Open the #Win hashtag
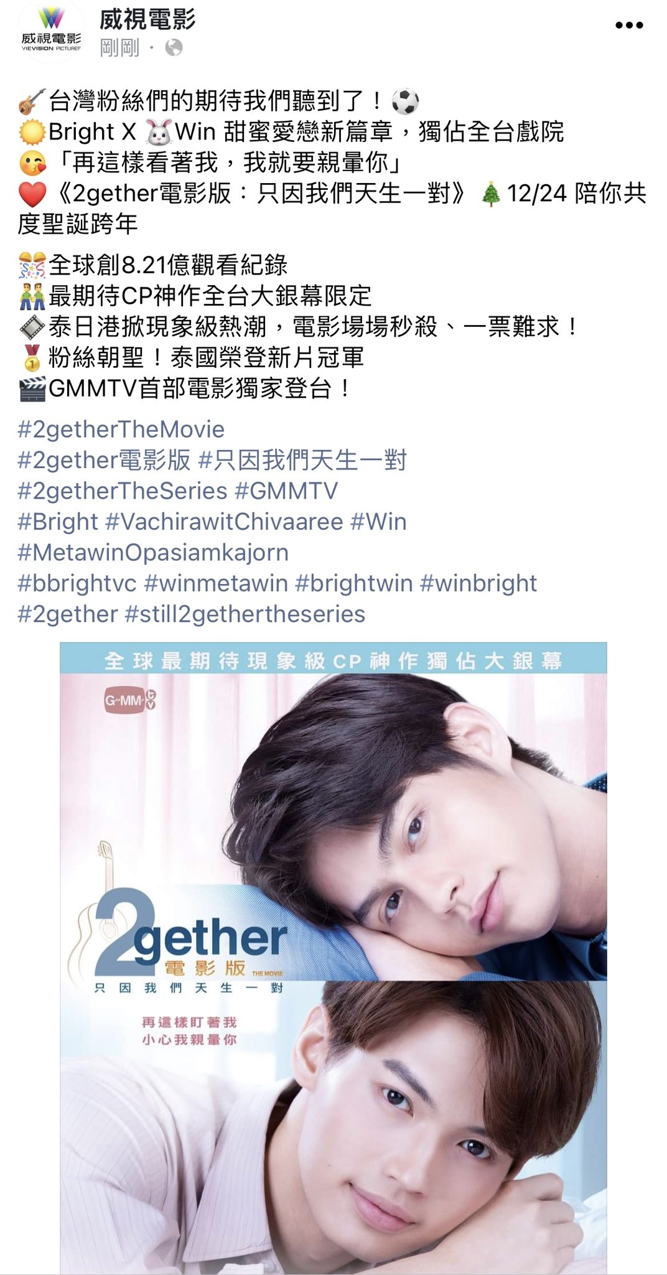This screenshot has height=1275, width=667. coord(379,521)
